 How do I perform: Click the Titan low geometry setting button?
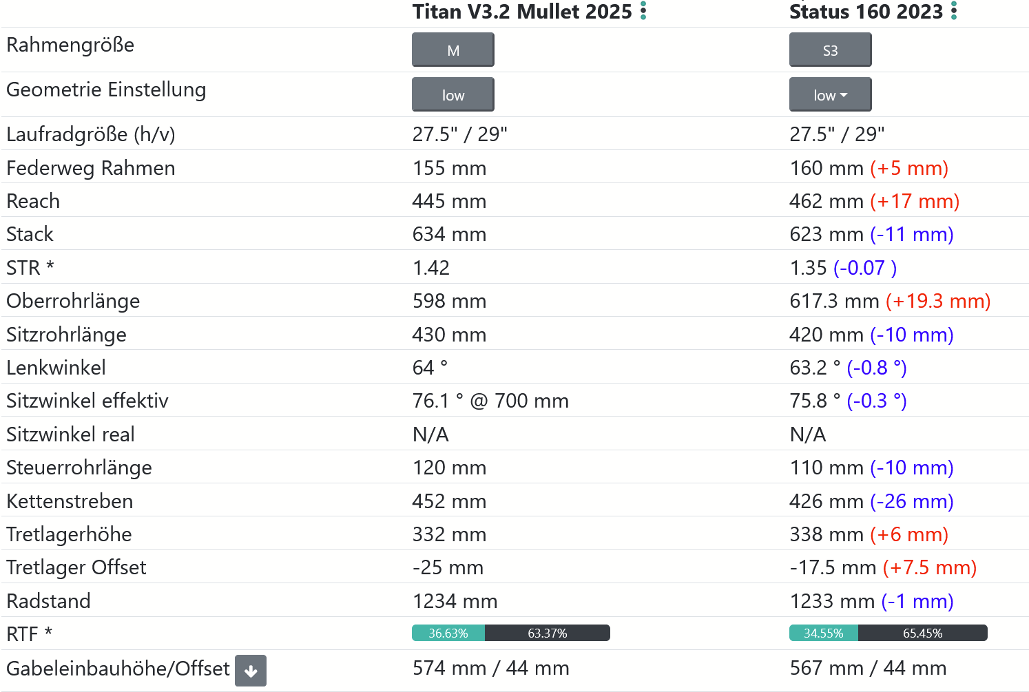[453, 95]
